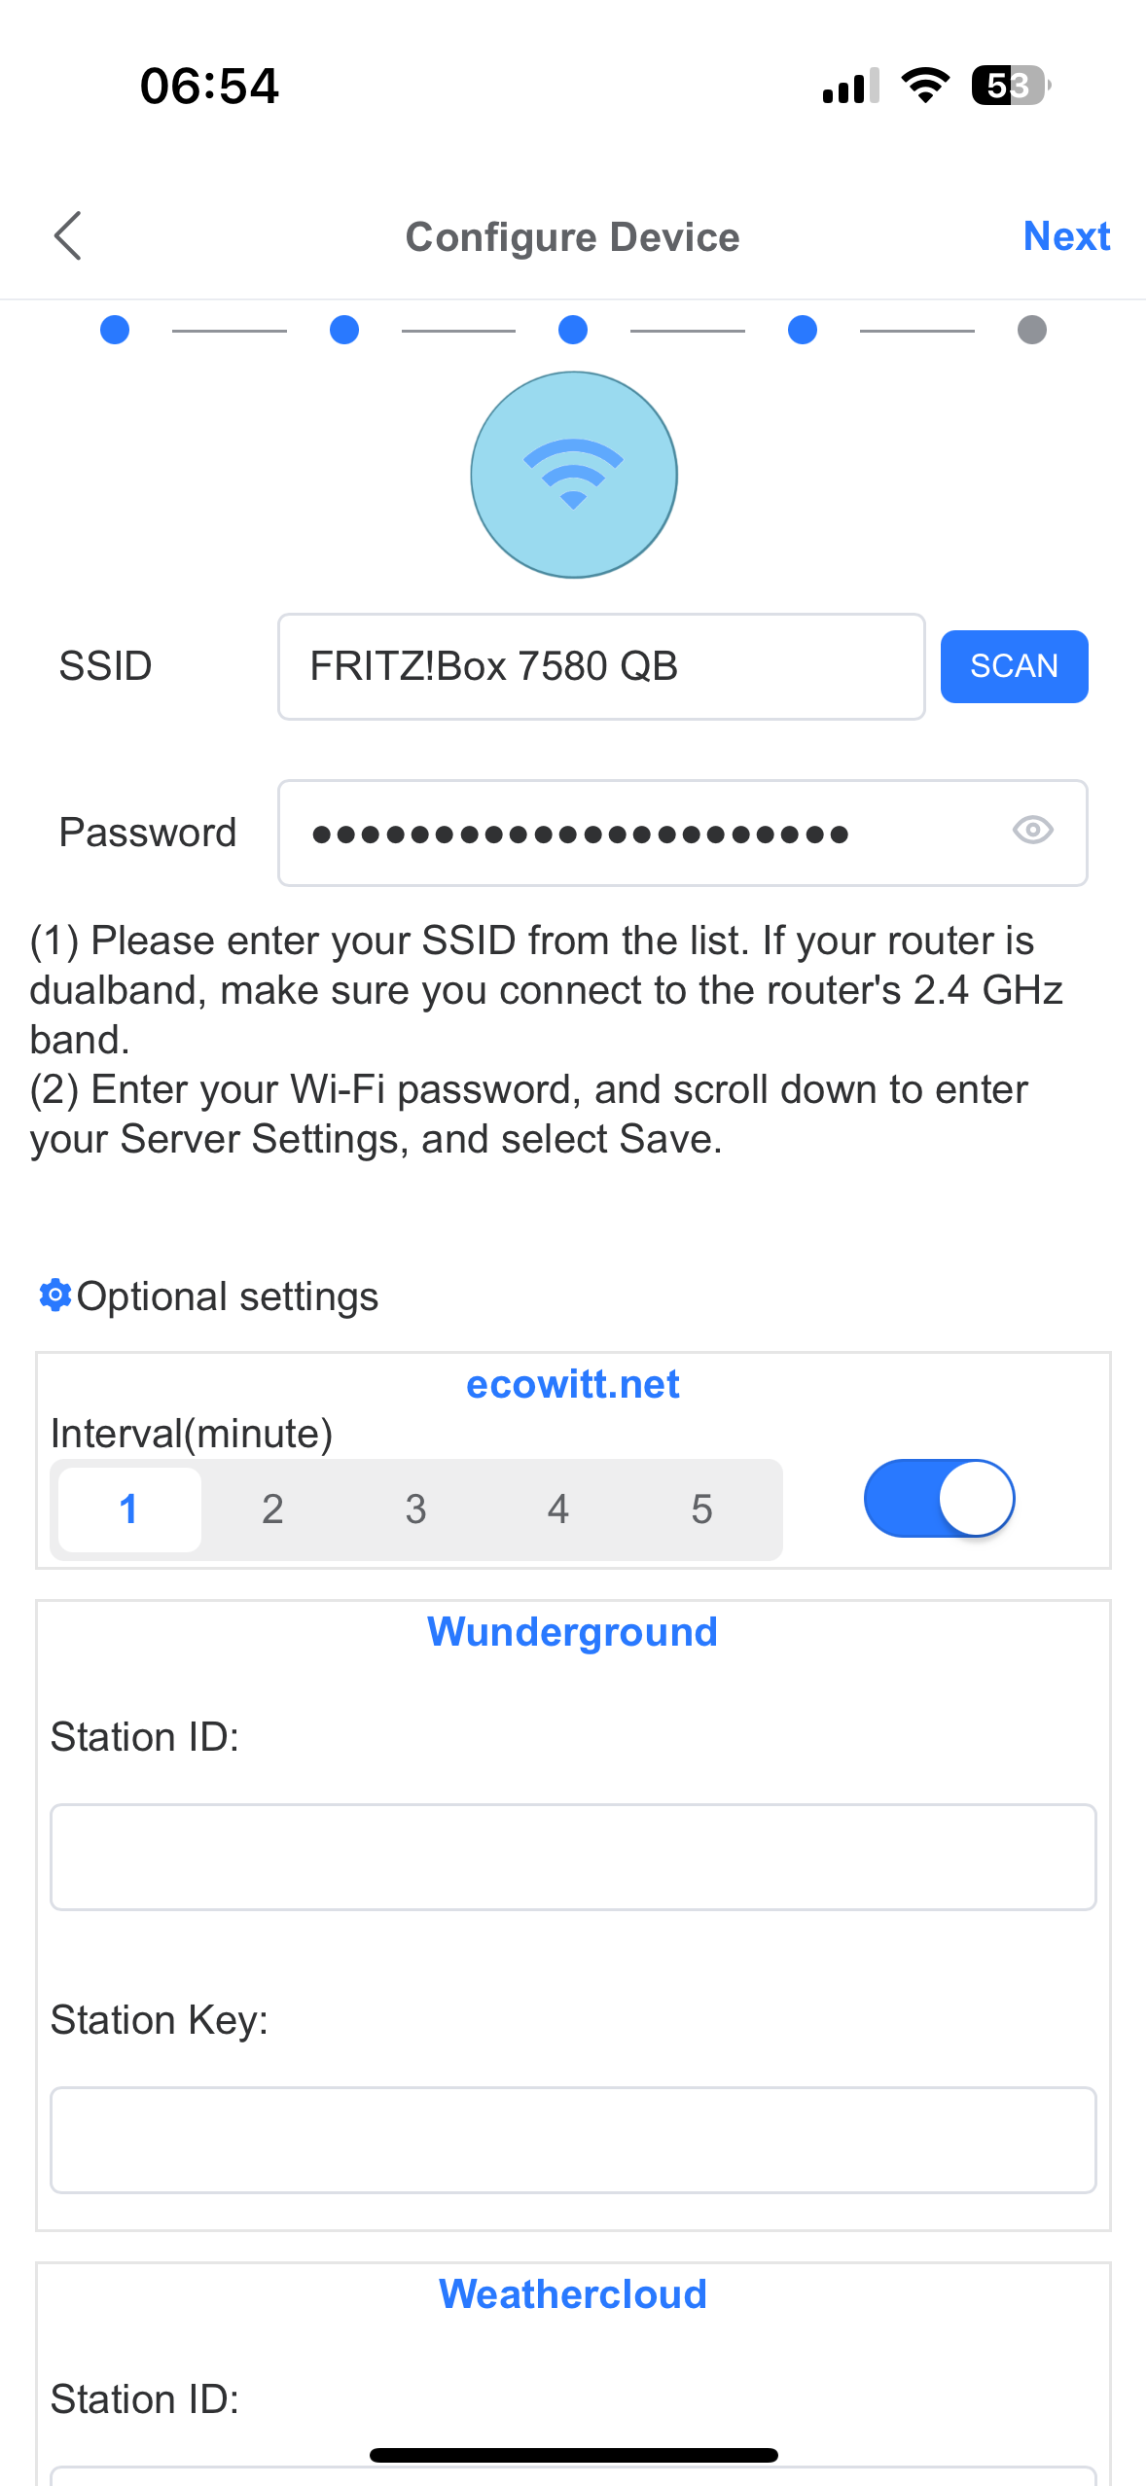Select interval of 1 minute
Viewport: 1147px width, 2486px height.
tap(129, 1509)
